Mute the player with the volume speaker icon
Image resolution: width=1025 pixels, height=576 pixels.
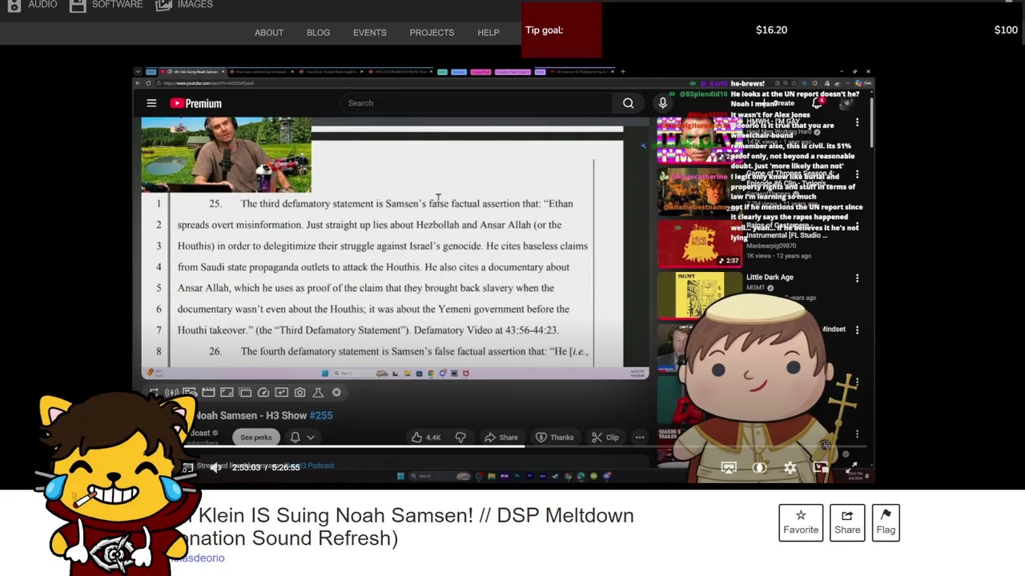click(x=215, y=467)
